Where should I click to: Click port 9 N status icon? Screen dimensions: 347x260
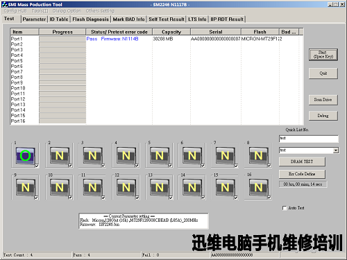click(26, 187)
